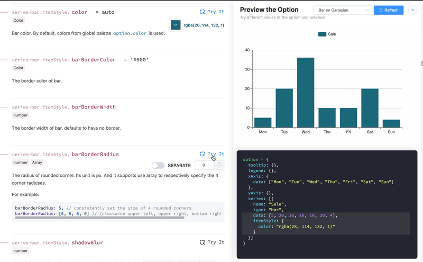Click the barBorderRadius number input field
423x262 pixels.
pos(205,165)
